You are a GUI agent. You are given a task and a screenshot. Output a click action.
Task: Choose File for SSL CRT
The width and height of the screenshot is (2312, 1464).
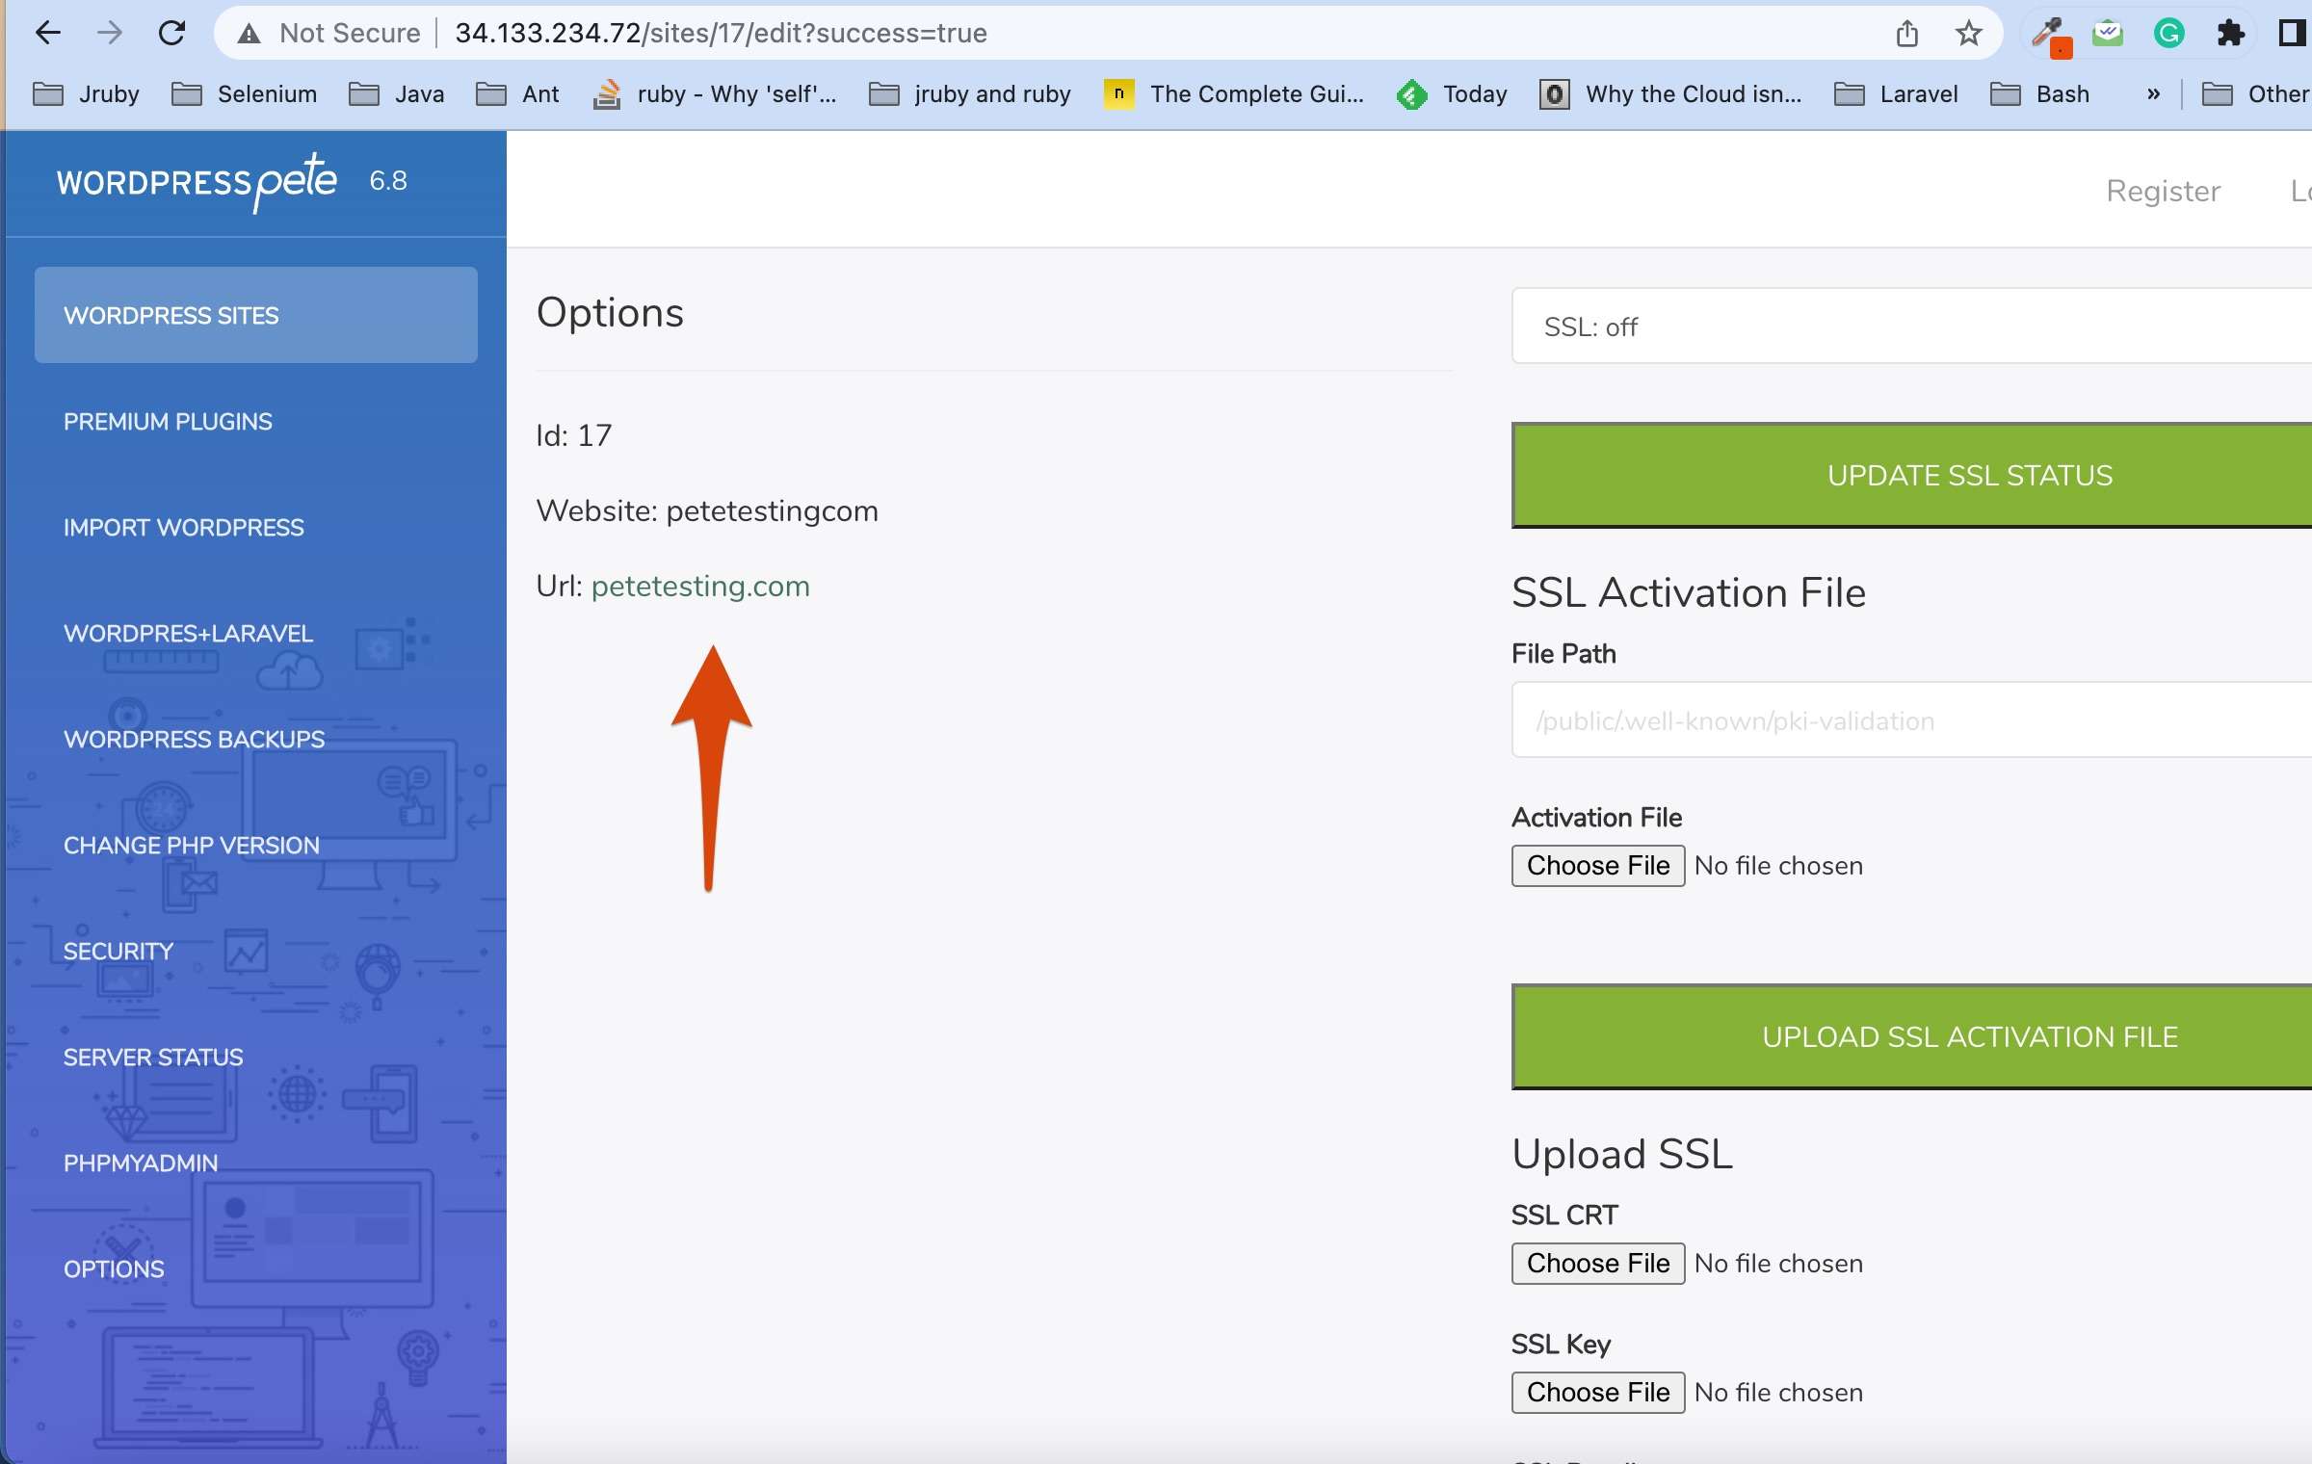[1597, 1263]
